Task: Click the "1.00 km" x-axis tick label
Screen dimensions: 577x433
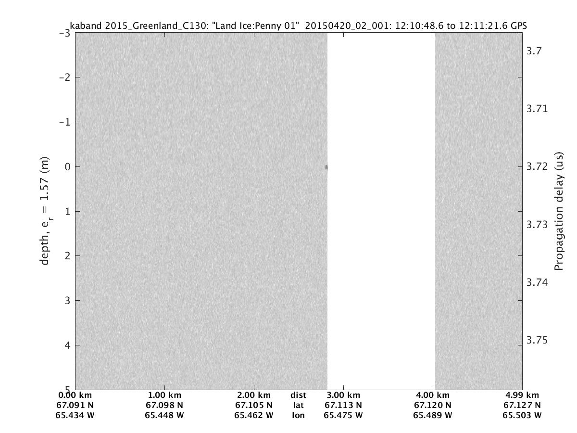Action: coord(164,395)
